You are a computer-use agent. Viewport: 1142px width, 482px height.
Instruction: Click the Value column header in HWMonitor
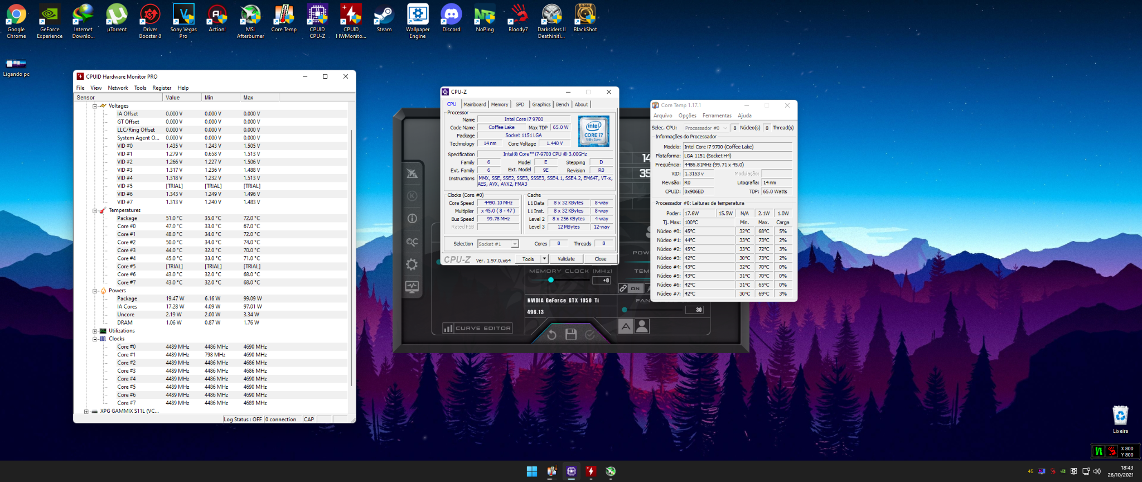[182, 98]
